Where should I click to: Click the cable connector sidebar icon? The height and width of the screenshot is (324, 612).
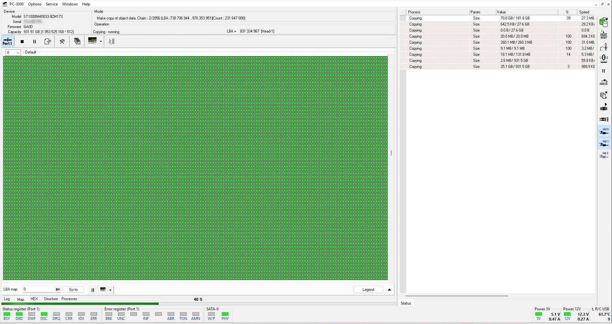[x=604, y=119]
